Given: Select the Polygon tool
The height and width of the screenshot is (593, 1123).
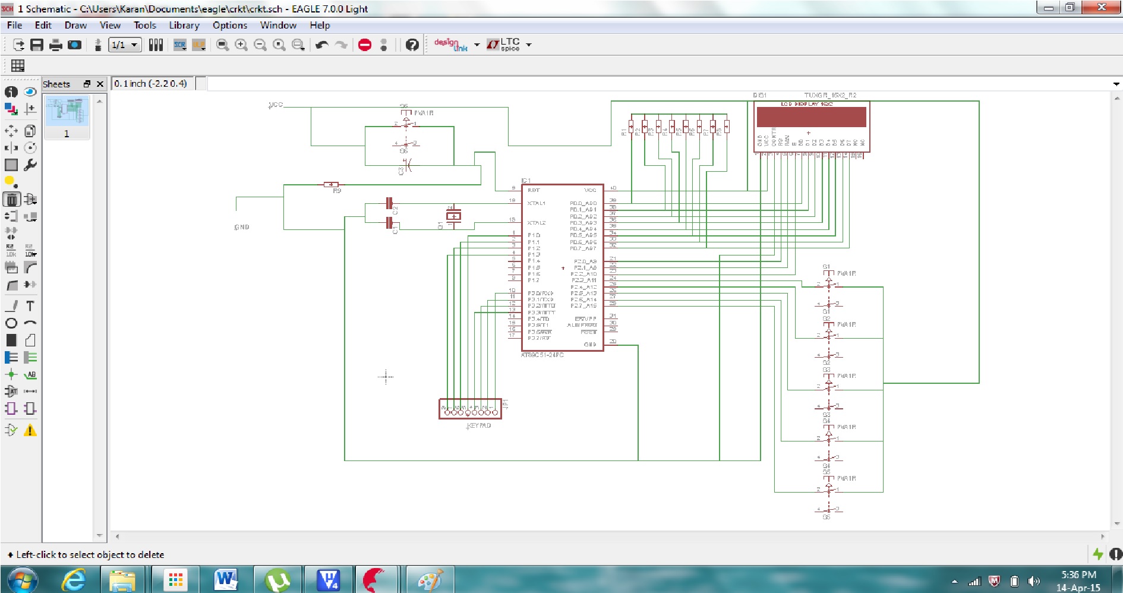Looking at the screenshot, I should coord(30,340).
